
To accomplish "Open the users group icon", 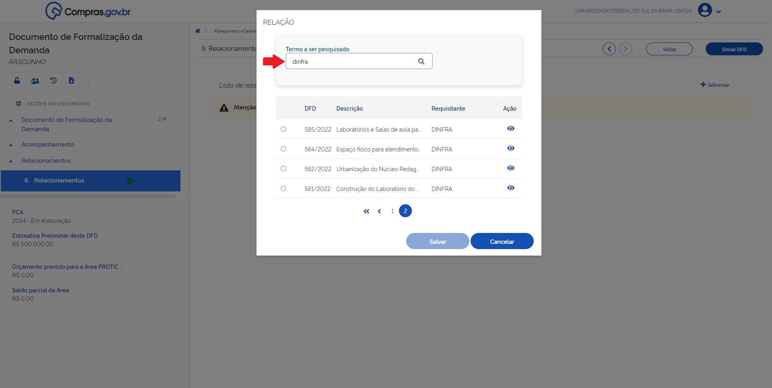I will tap(35, 81).
